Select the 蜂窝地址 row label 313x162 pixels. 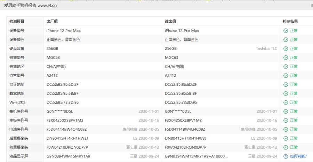click(x=17, y=93)
